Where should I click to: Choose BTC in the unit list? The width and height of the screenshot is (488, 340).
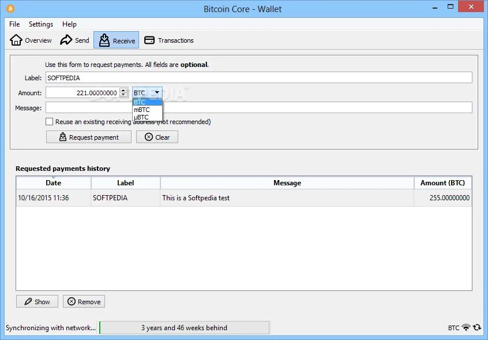[x=147, y=102]
